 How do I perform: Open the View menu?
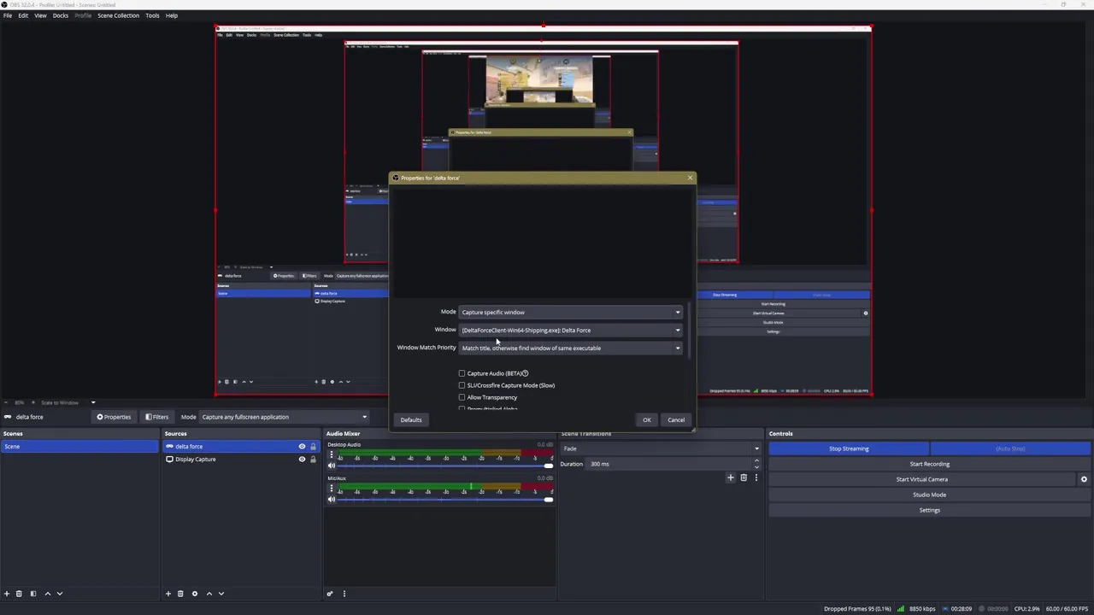pyautogui.click(x=40, y=15)
